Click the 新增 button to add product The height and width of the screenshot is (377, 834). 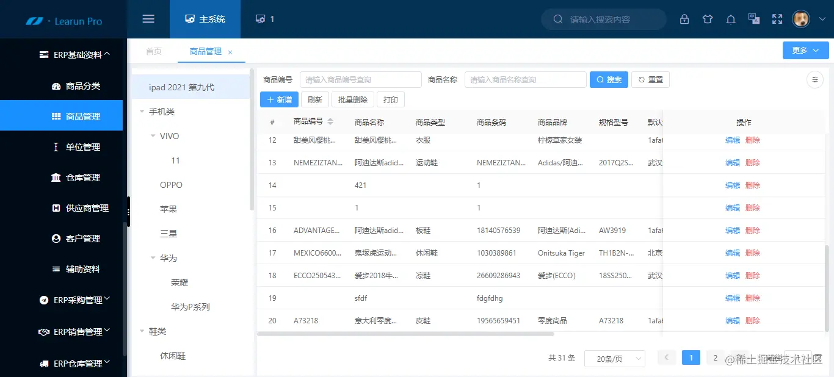point(278,99)
